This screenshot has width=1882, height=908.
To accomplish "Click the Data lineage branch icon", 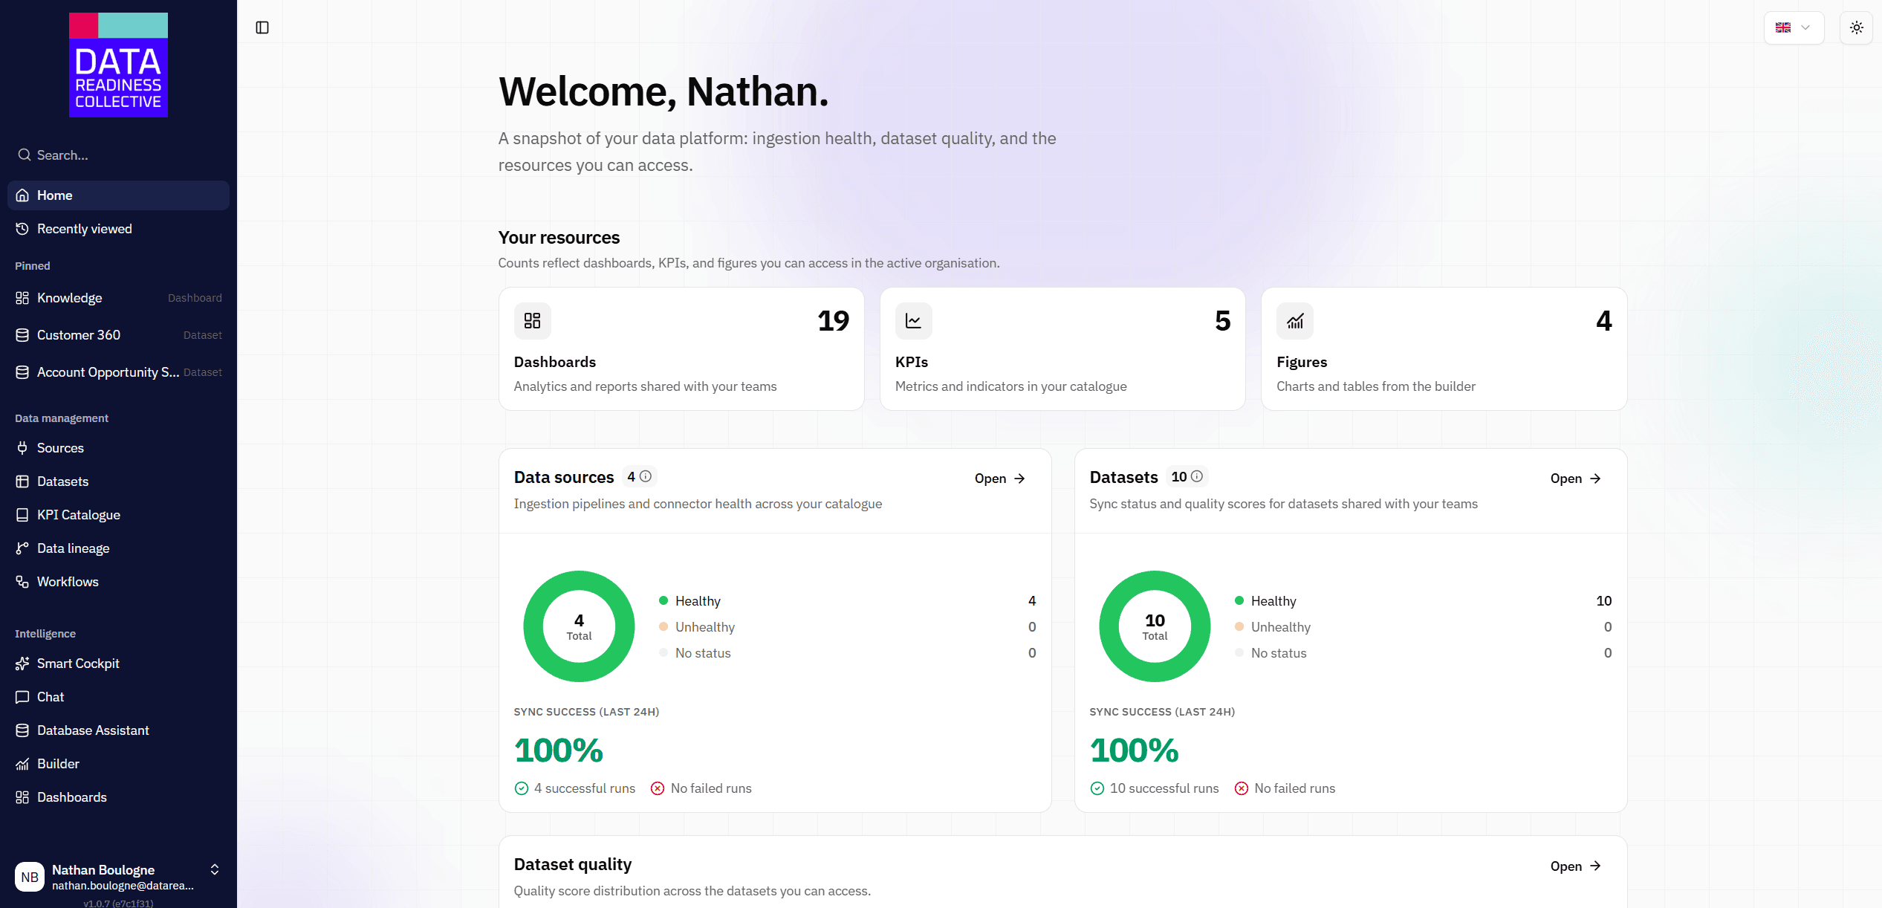I will 22,548.
